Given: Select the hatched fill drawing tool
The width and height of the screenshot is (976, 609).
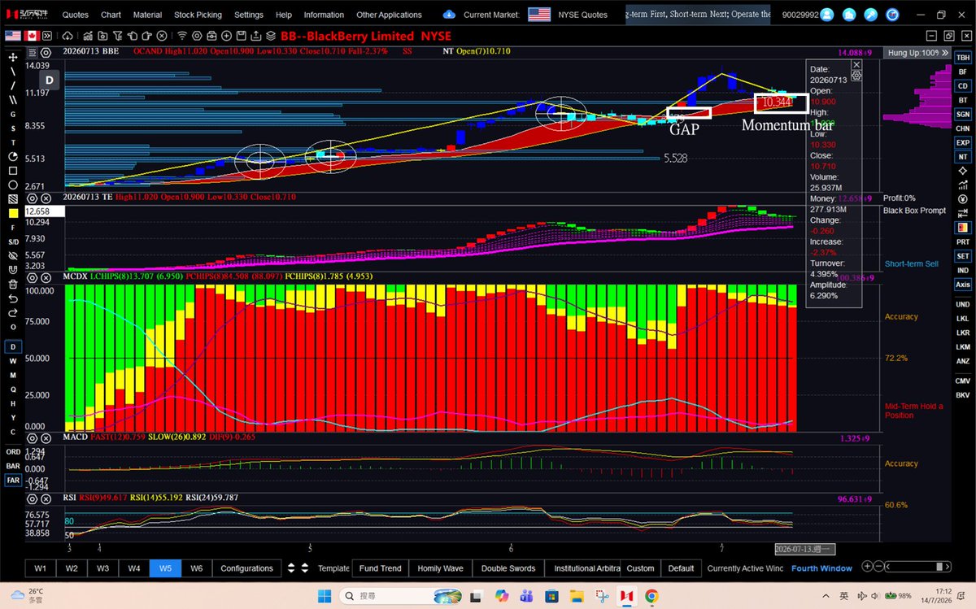Looking at the screenshot, I should point(13,199).
